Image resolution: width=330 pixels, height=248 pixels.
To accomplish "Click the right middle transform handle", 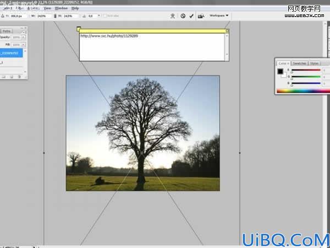I will (240, 153).
